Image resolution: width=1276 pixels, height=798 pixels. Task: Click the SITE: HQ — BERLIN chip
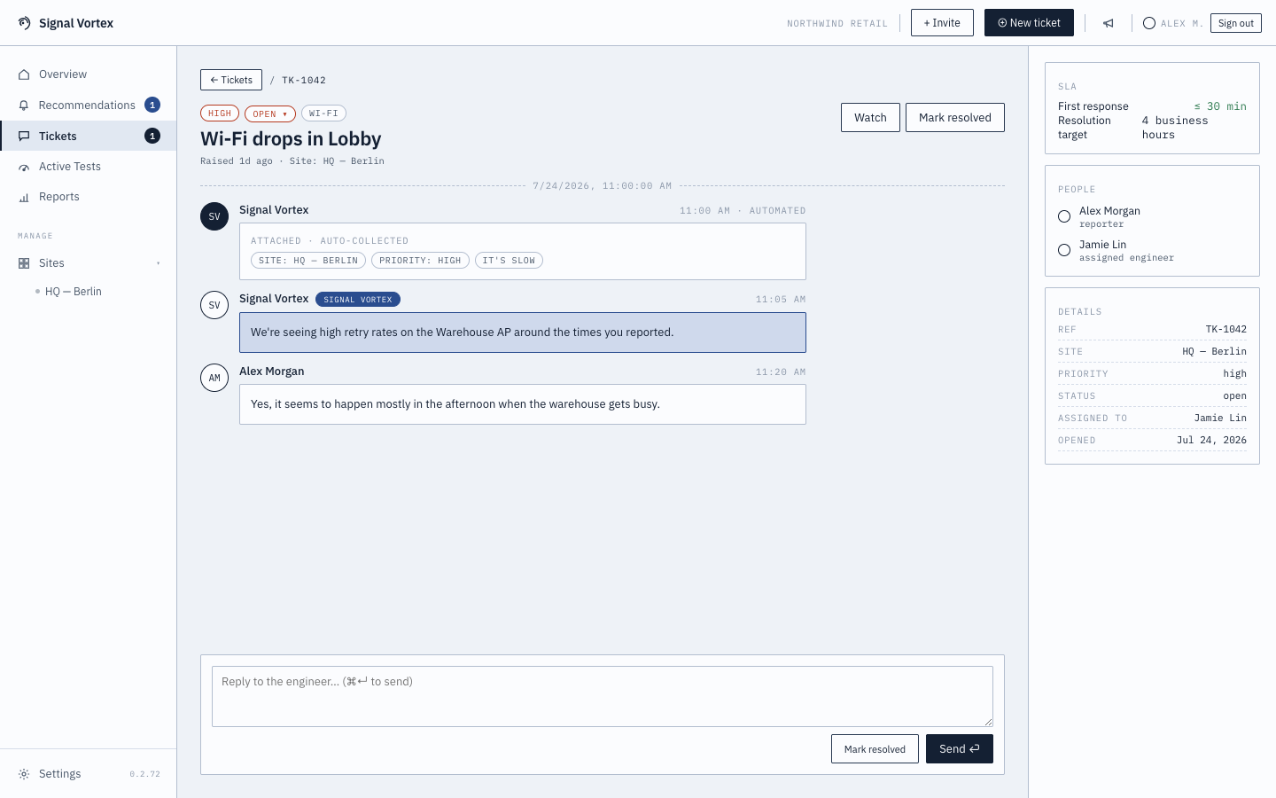[x=308, y=261]
